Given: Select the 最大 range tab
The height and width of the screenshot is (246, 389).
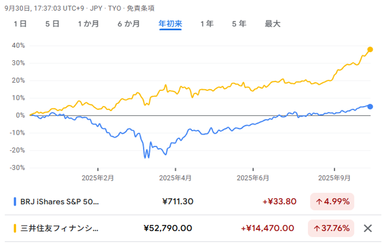Looking at the screenshot, I should [x=272, y=24].
